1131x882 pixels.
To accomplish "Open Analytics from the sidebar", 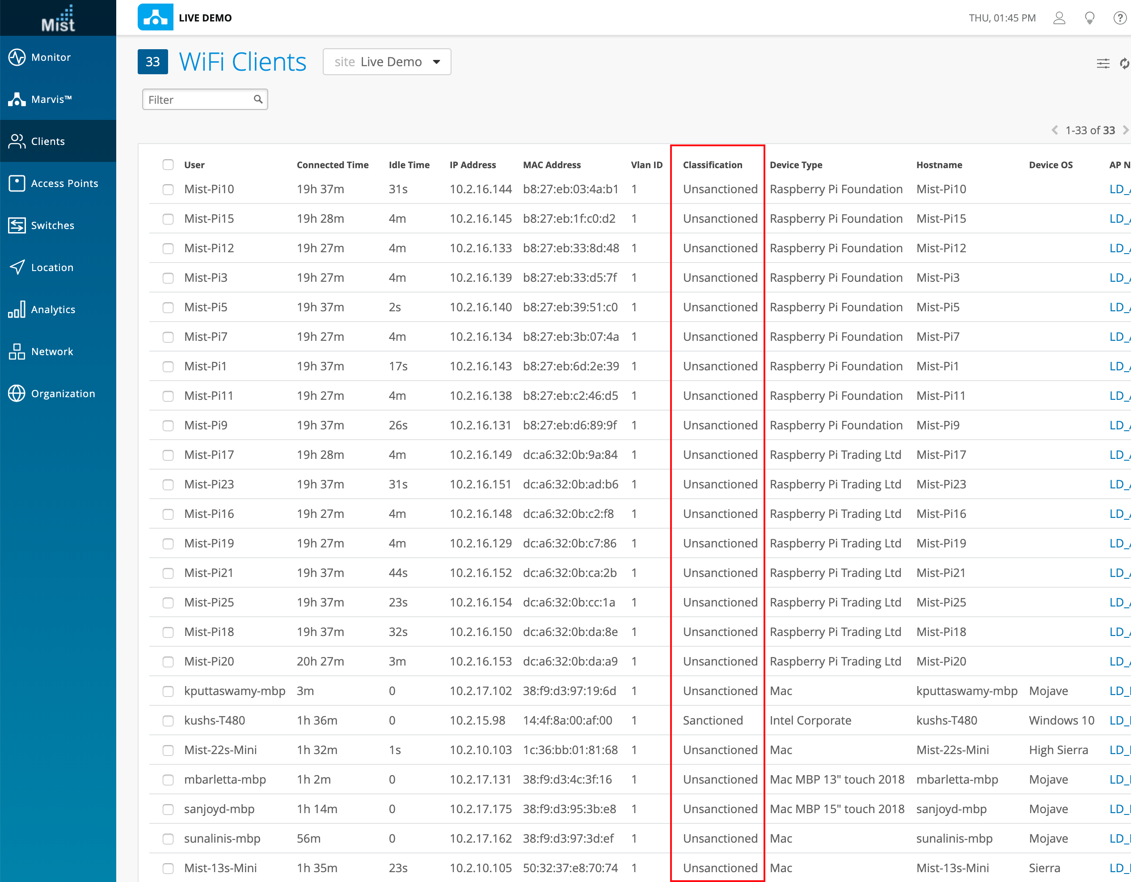I will (x=53, y=310).
